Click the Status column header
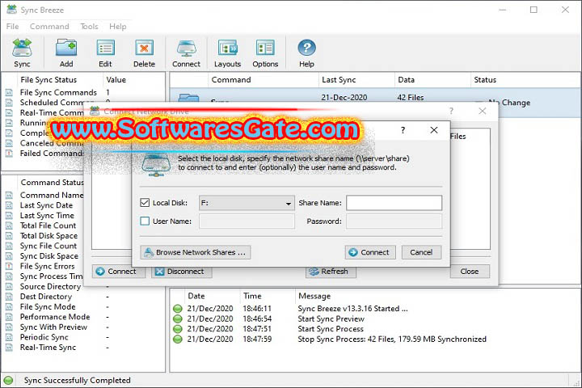 [525, 79]
